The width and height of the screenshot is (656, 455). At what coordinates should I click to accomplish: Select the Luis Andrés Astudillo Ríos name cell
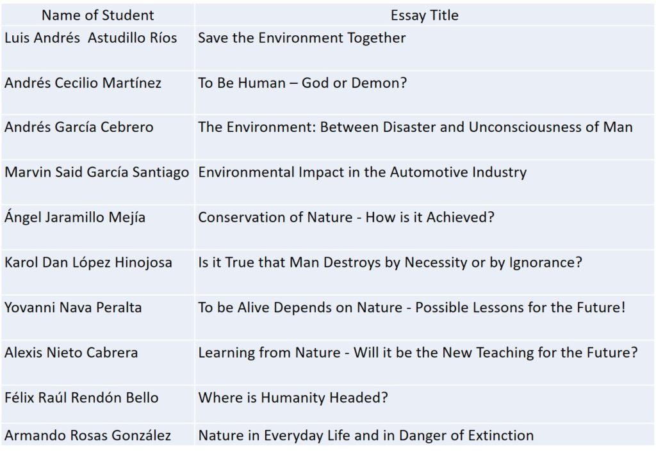pos(90,38)
